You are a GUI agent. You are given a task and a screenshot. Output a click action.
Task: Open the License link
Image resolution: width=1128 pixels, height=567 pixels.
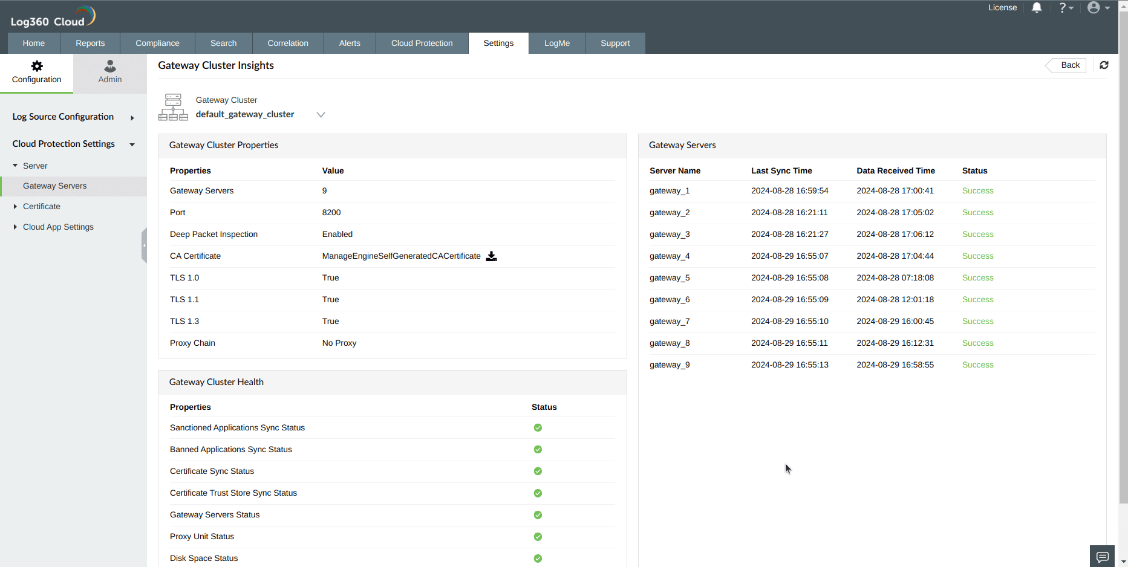(1002, 7)
